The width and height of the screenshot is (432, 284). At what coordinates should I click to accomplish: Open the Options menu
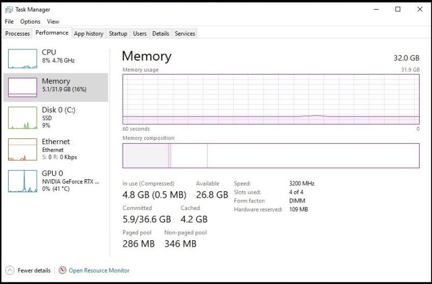tap(30, 22)
